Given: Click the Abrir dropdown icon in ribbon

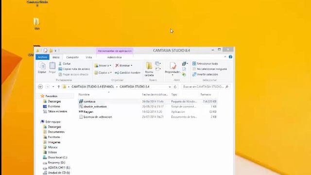Looking at the screenshot, I should coord(185,64).
